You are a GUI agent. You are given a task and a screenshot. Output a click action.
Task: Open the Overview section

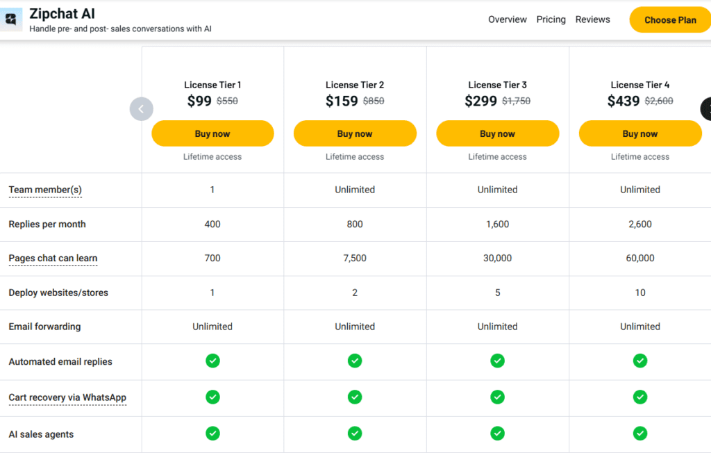[x=507, y=19]
